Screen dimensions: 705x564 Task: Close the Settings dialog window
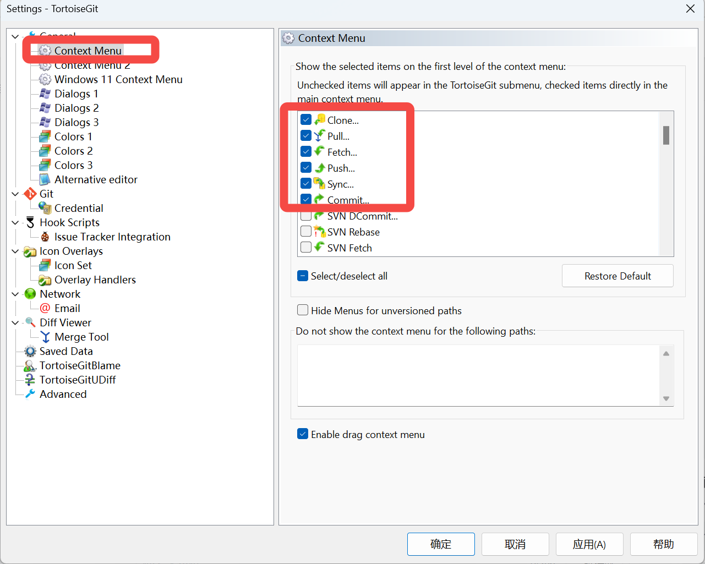[x=690, y=9]
